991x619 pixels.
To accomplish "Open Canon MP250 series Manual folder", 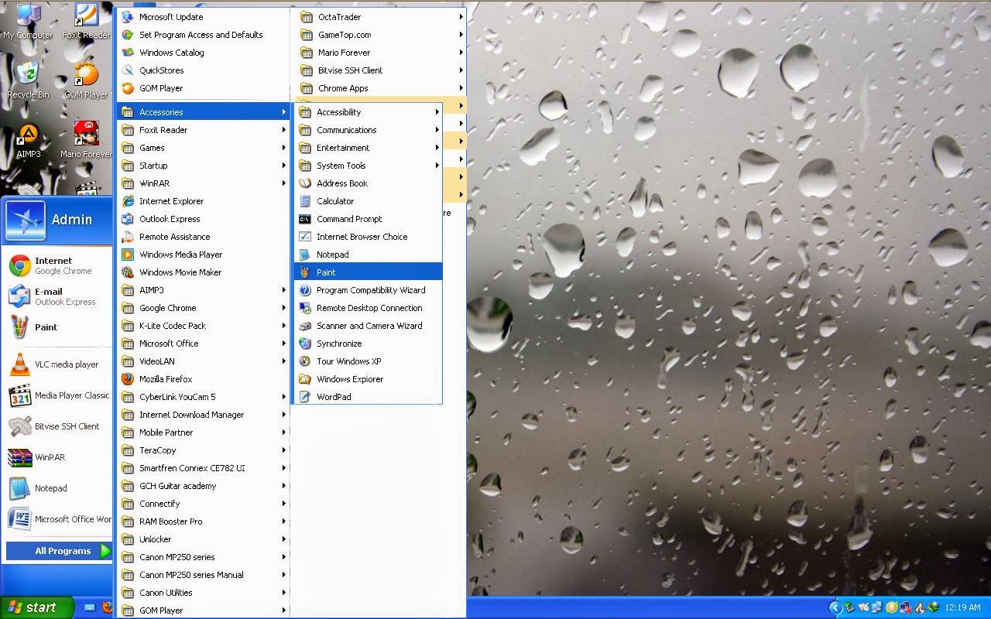I will pos(203,575).
